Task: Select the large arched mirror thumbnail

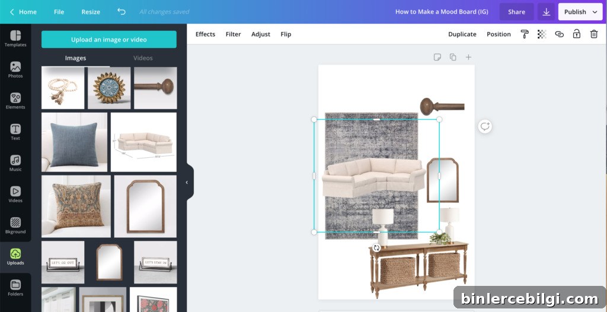Action: (146, 206)
